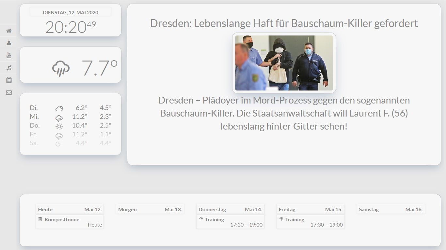This screenshot has height=250, width=446.
Task: Click the cloudy icon for Di. forecast
Action: 59,108
